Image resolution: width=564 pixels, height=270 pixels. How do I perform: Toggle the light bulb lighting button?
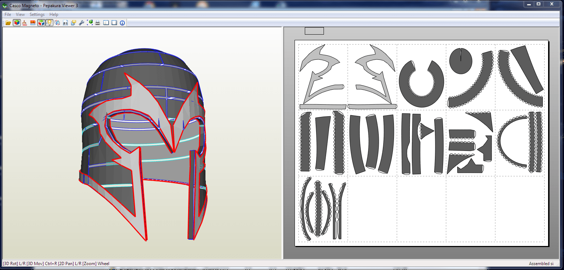(x=49, y=23)
